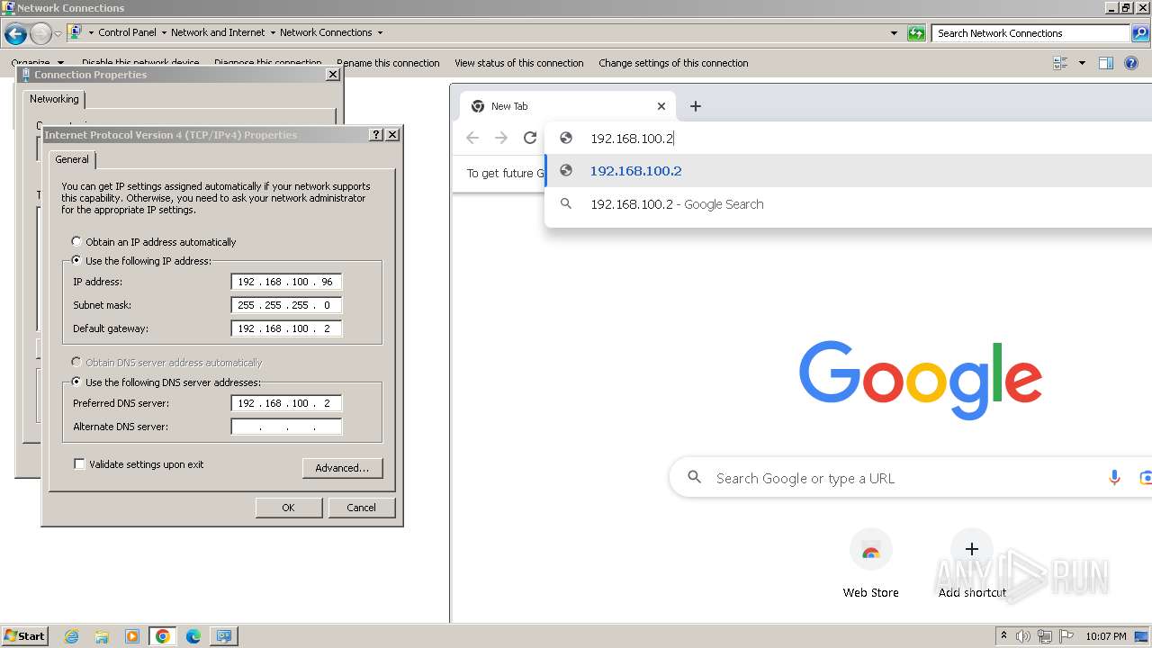This screenshot has height=648, width=1152.
Task: Expand the Control Panel breadcrumb arrow
Action: click(164, 33)
